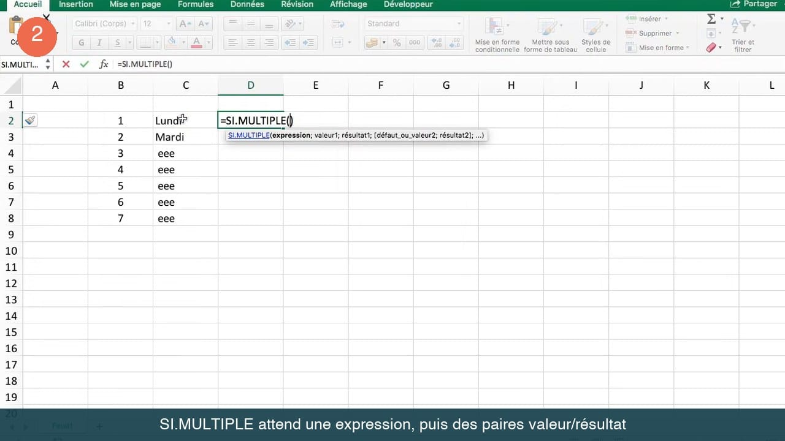
Task: Open the Standard number format dropdown
Action: [413, 24]
